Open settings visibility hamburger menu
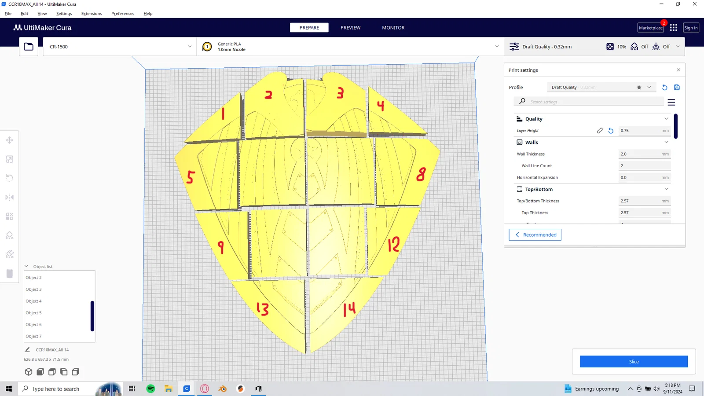This screenshot has height=396, width=704. (x=671, y=102)
